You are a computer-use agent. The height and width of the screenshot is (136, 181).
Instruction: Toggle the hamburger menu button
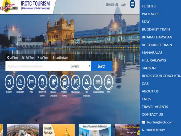[x=132, y=4]
